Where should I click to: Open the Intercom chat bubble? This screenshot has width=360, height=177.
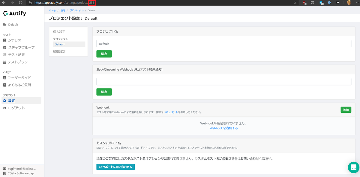click(353, 167)
